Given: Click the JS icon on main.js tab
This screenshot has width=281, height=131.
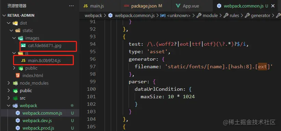Looking at the screenshot, I should click(86, 6).
